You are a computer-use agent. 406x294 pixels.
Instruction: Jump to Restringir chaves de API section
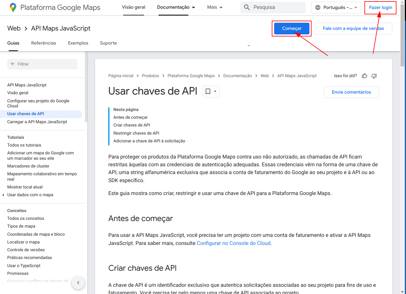point(136,133)
